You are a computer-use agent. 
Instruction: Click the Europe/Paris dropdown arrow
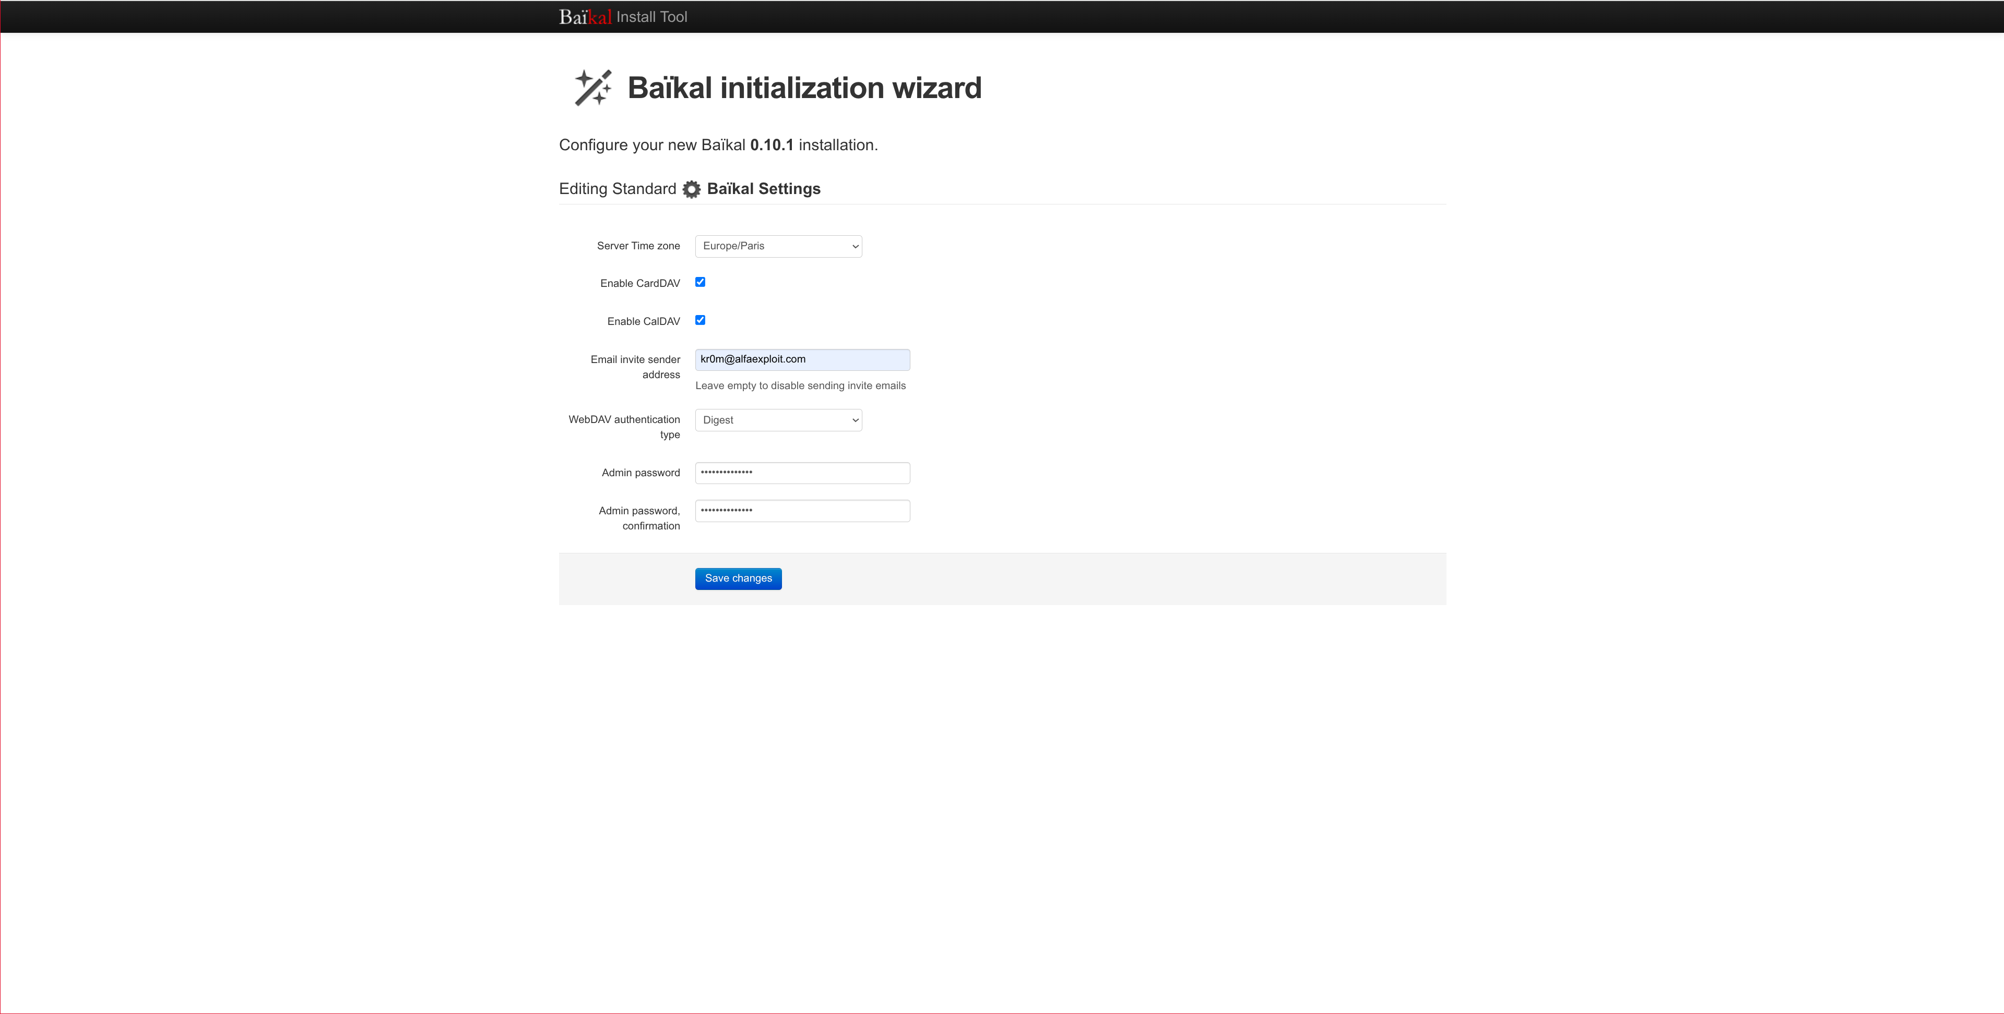pos(855,247)
